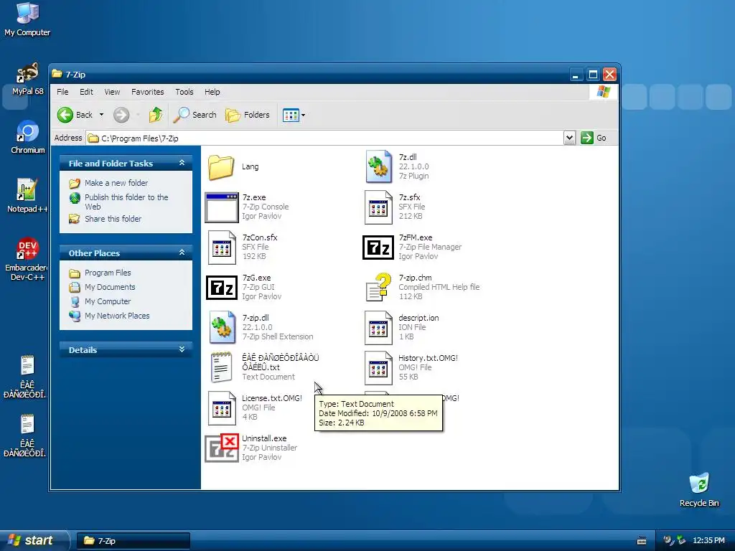
Task: Select the License.txt.OMG! file icon
Action: pos(222,408)
